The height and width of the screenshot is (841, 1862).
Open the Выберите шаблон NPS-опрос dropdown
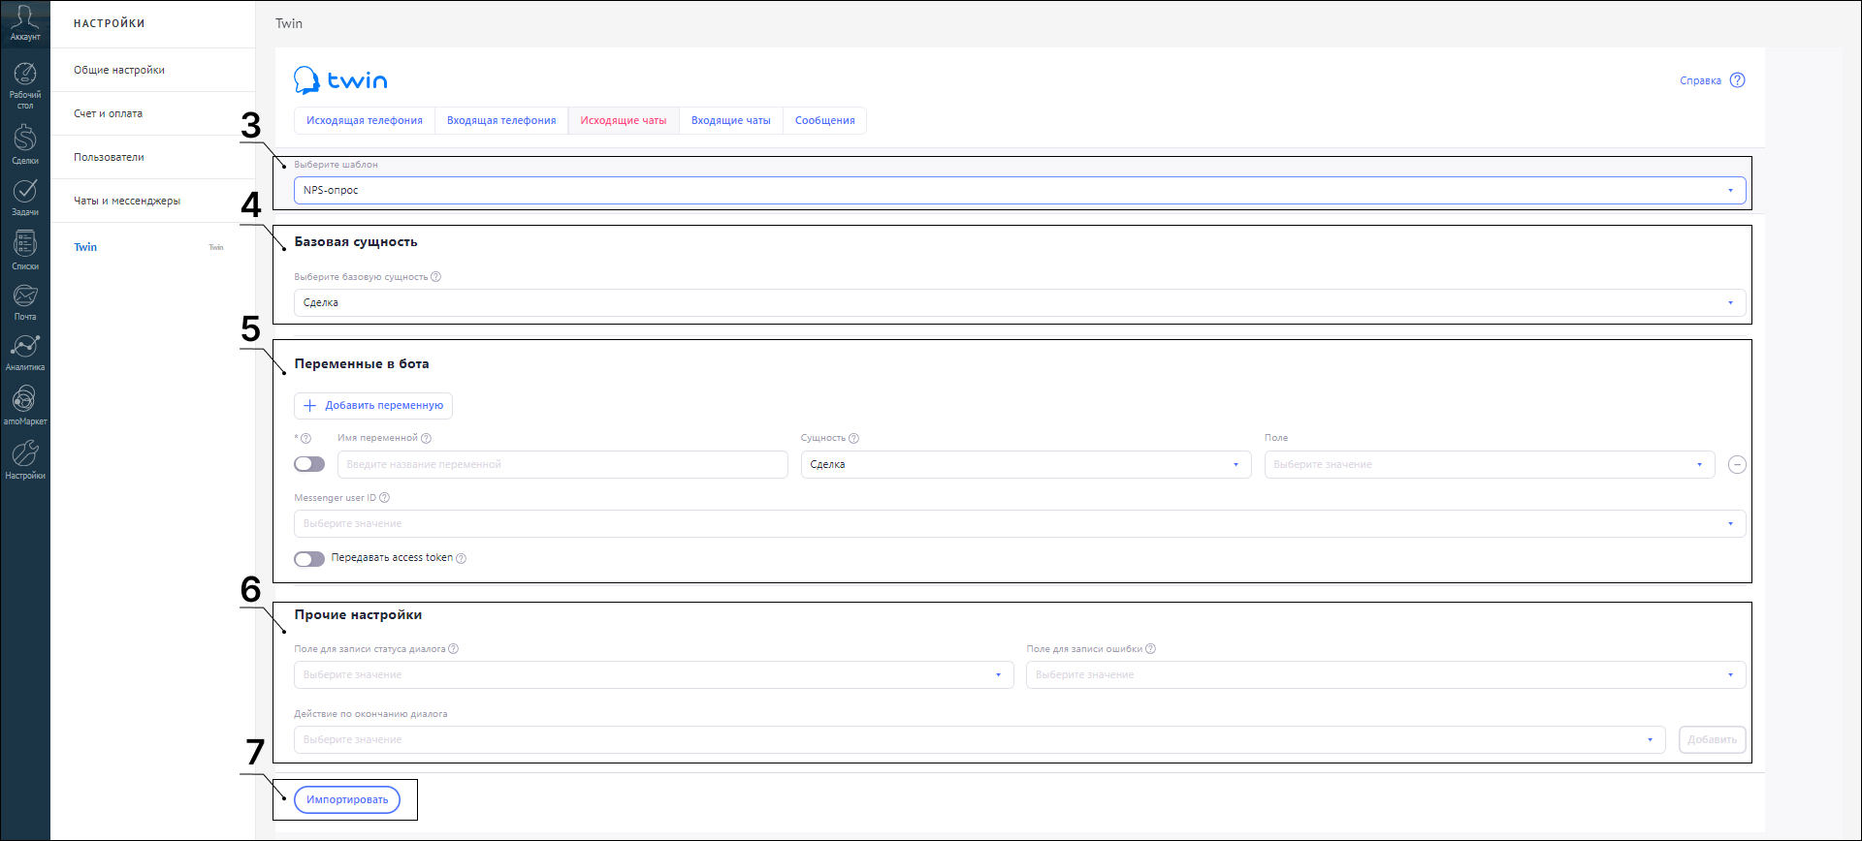click(1019, 191)
